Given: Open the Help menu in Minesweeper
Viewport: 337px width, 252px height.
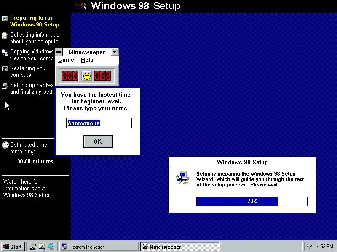Looking at the screenshot, I should click(87, 60).
